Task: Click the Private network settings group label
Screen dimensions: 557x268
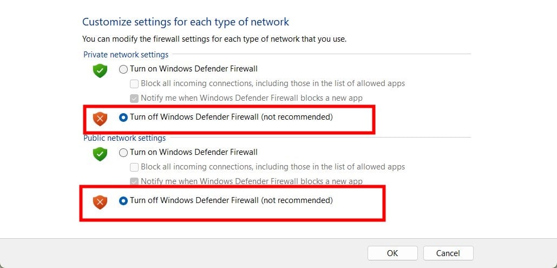Action: (126, 55)
